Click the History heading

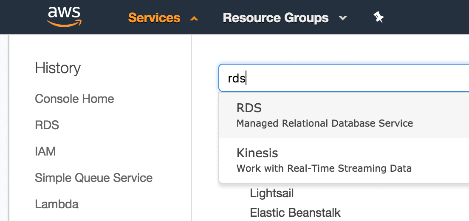(58, 68)
